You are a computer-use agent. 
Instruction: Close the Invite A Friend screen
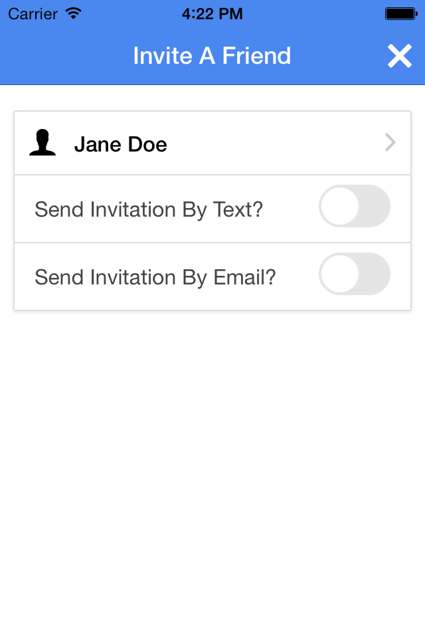click(399, 56)
